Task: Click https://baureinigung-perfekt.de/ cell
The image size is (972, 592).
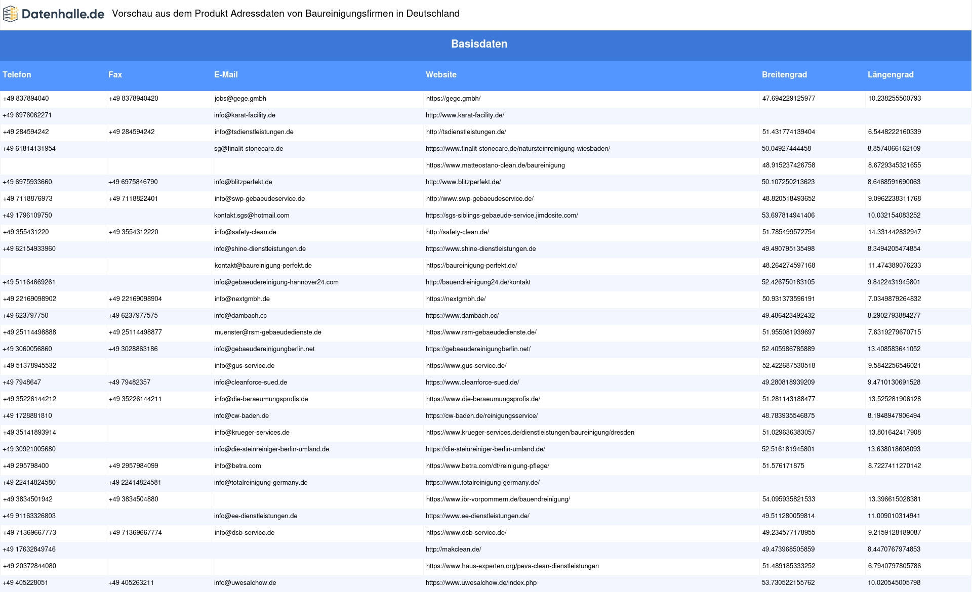Action: pos(471,266)
